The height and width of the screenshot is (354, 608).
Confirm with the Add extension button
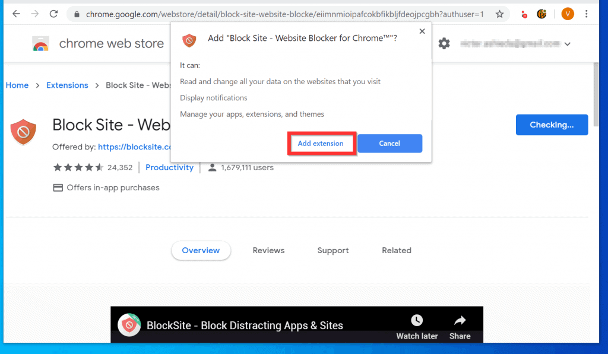[321, 143]
